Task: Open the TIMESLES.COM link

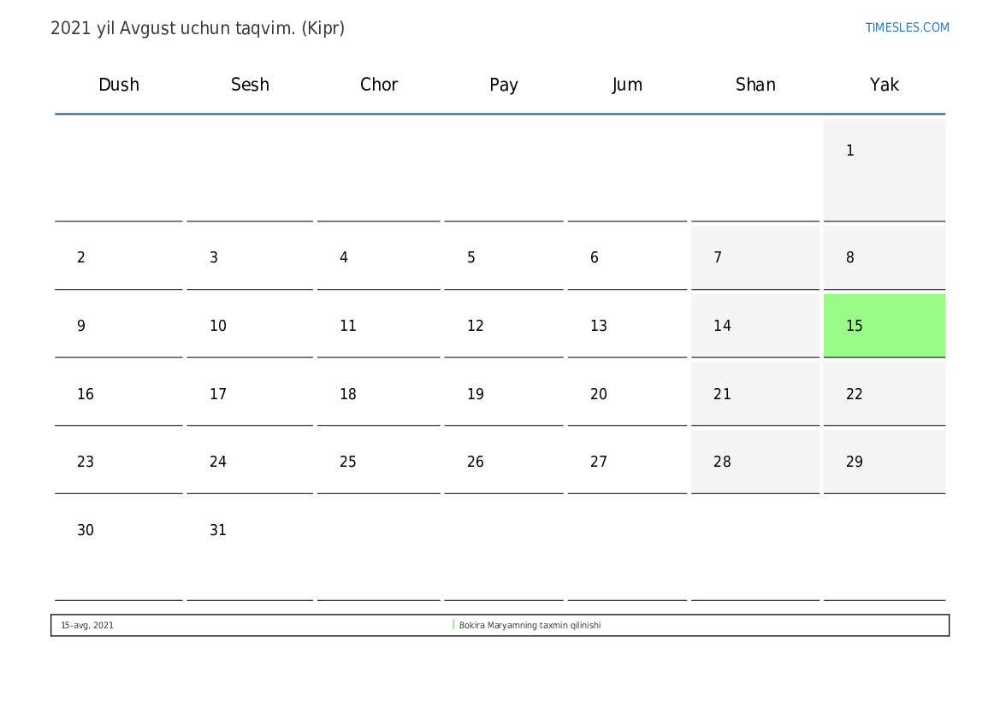Action: tap(907, 27)
